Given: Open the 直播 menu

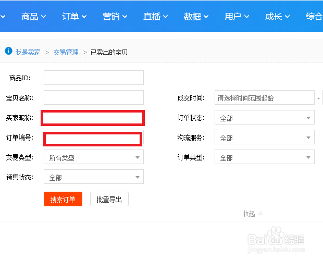Looking at the screenshot, I should click(x=155, y=17).
